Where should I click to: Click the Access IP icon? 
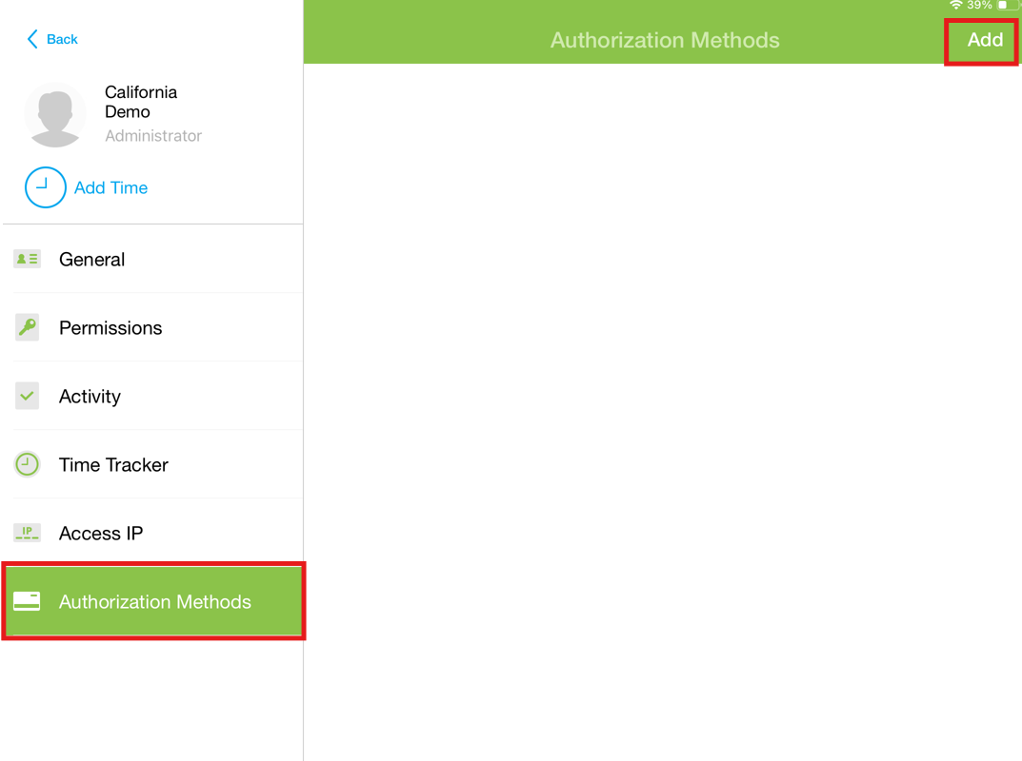point(27,533)
